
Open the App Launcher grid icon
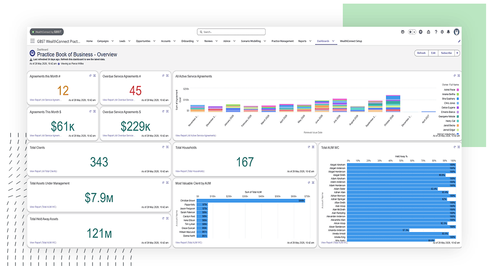(x=32, y=41)
